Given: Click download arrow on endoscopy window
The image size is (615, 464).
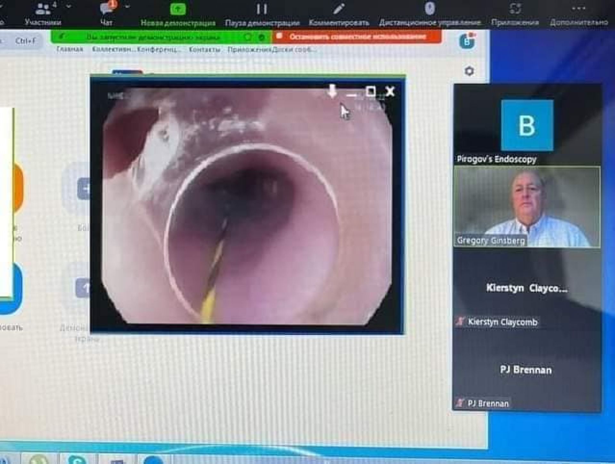Looking at the screenshot, I should tap(332, 91).
